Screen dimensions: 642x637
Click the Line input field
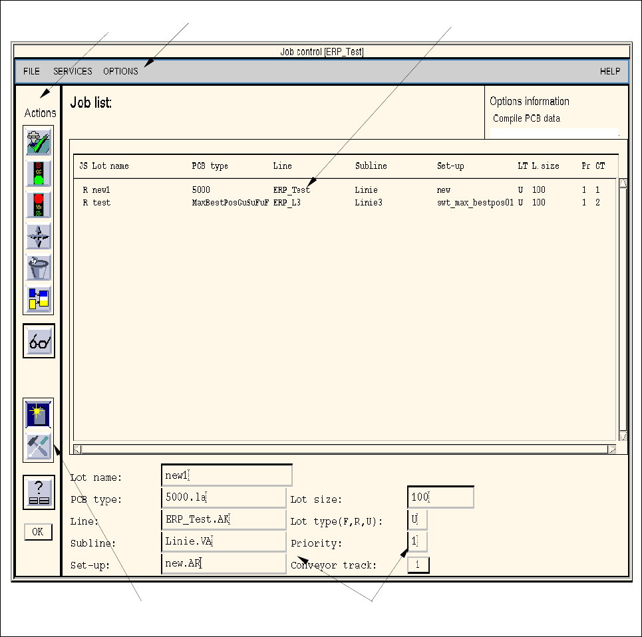[224, 519]
